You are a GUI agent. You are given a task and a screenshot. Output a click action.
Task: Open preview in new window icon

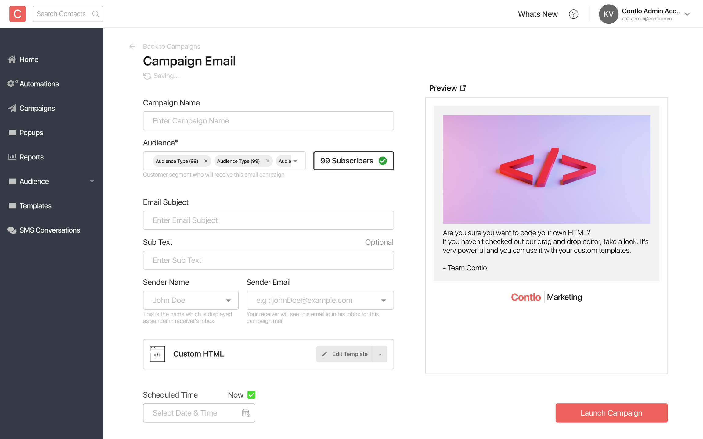click(x=463, y=88)
